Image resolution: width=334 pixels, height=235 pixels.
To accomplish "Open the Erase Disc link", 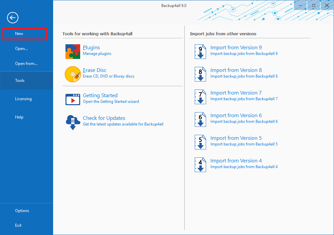I will coord(95,70).
